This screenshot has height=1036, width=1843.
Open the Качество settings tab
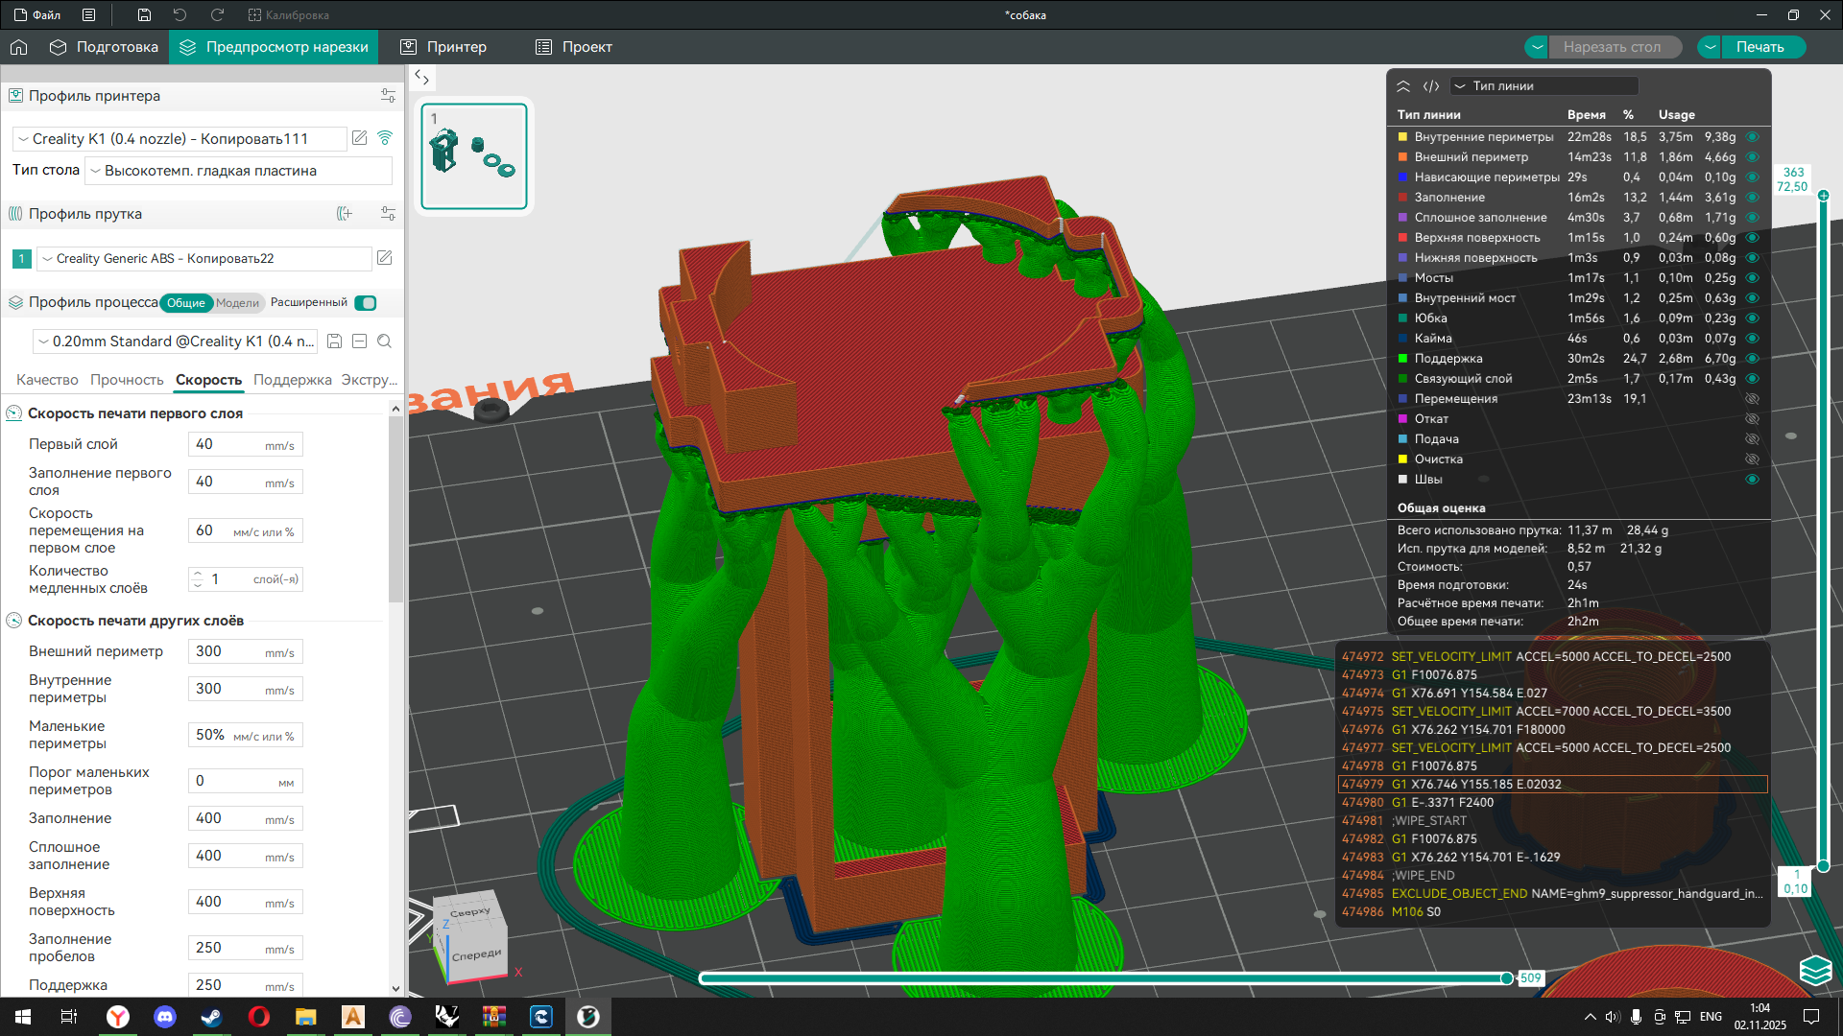pos(47,380)
